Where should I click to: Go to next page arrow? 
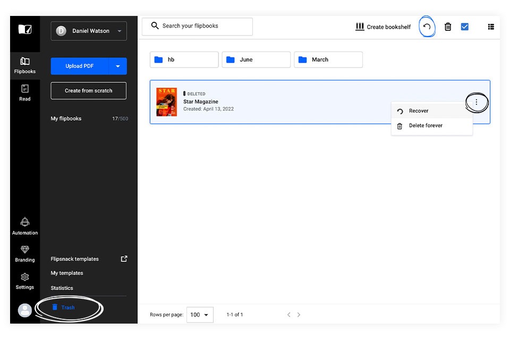299,315
